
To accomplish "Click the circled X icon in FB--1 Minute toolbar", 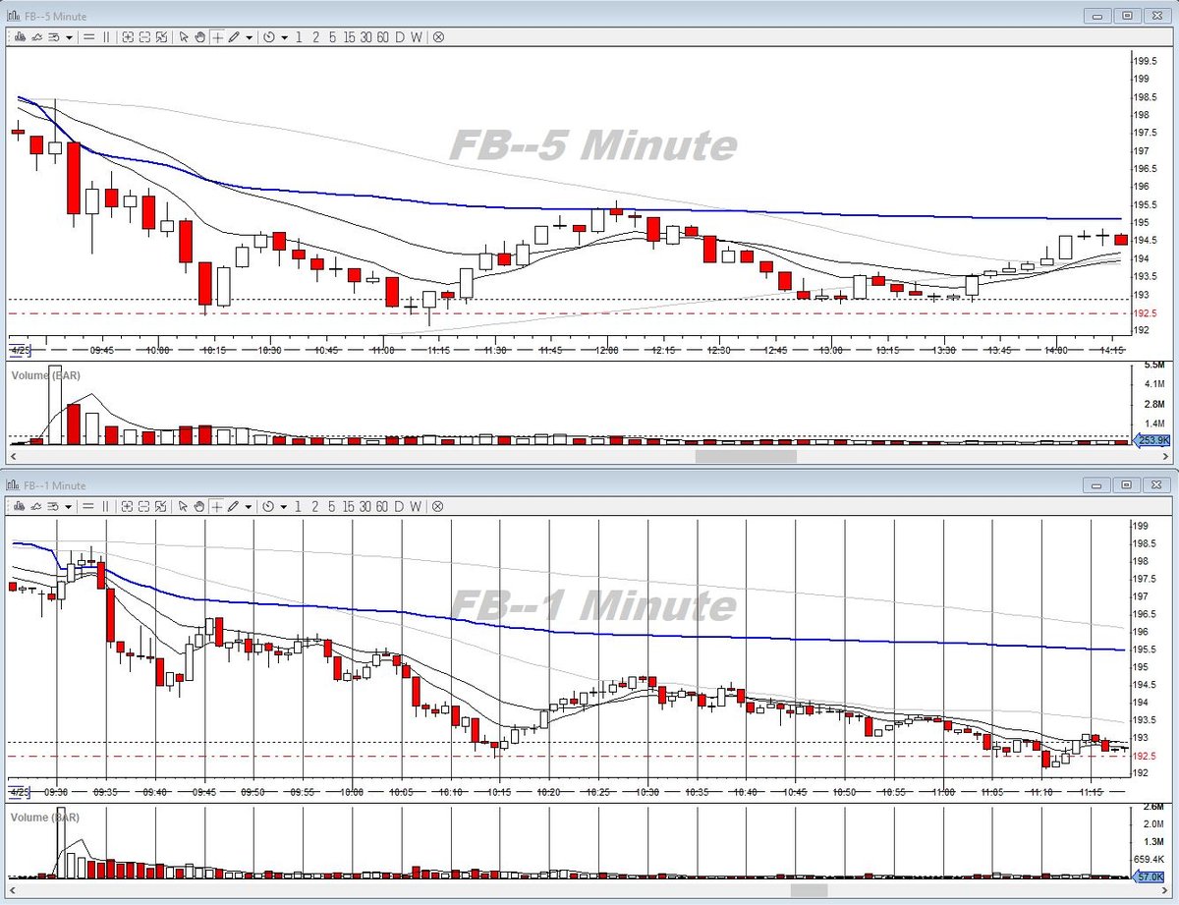I will 438,506.
